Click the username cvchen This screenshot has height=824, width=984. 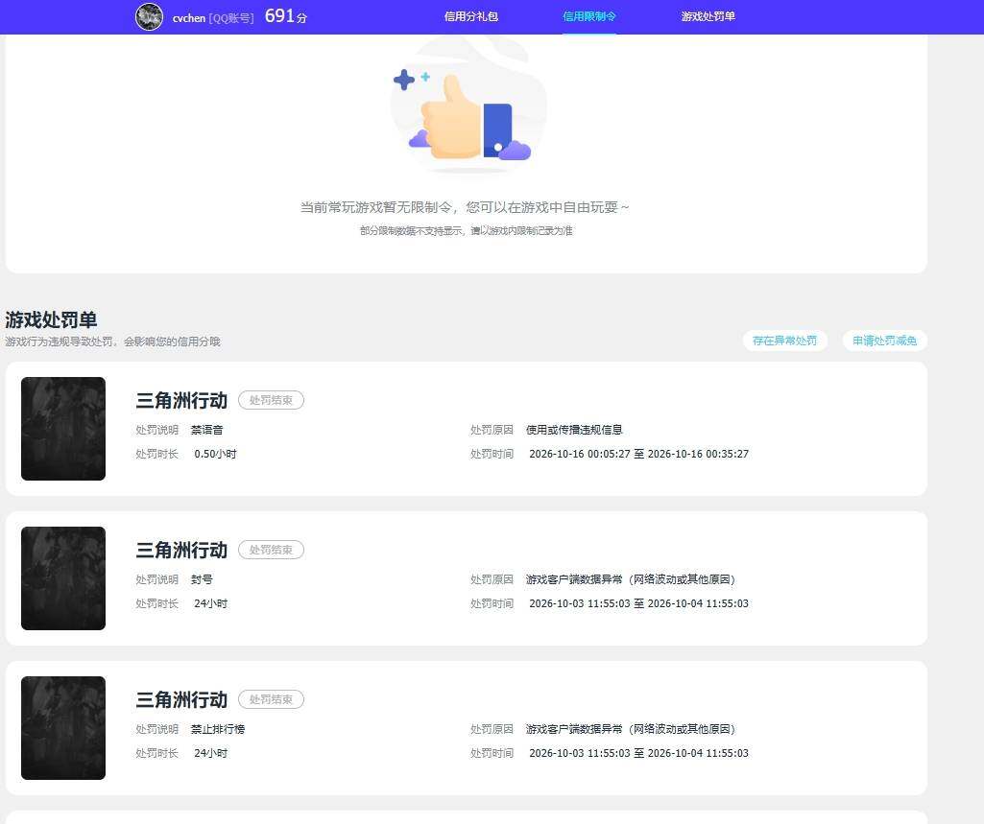pos(189,18)
